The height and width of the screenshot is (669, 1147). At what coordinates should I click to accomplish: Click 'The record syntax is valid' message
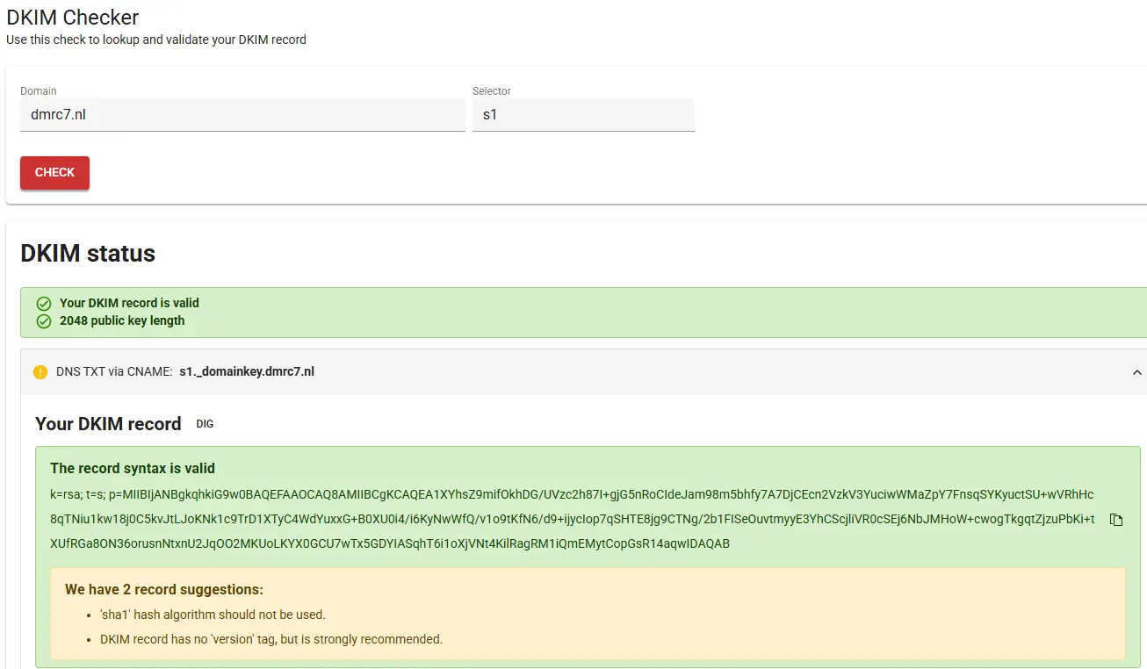point(133,469)
